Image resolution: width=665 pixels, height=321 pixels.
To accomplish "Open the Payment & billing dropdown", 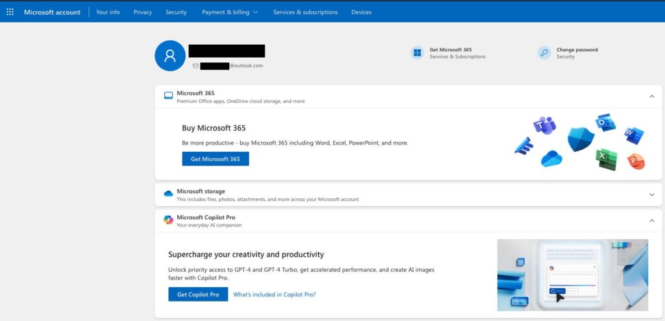I will point(229,12).
